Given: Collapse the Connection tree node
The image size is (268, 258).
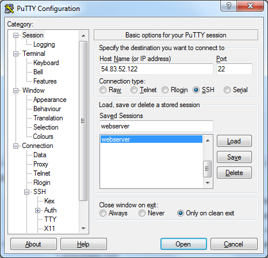Looking at the screenshot, I should [16, 146].
